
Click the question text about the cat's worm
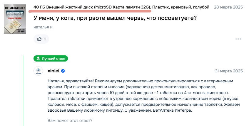pos(115,18)
